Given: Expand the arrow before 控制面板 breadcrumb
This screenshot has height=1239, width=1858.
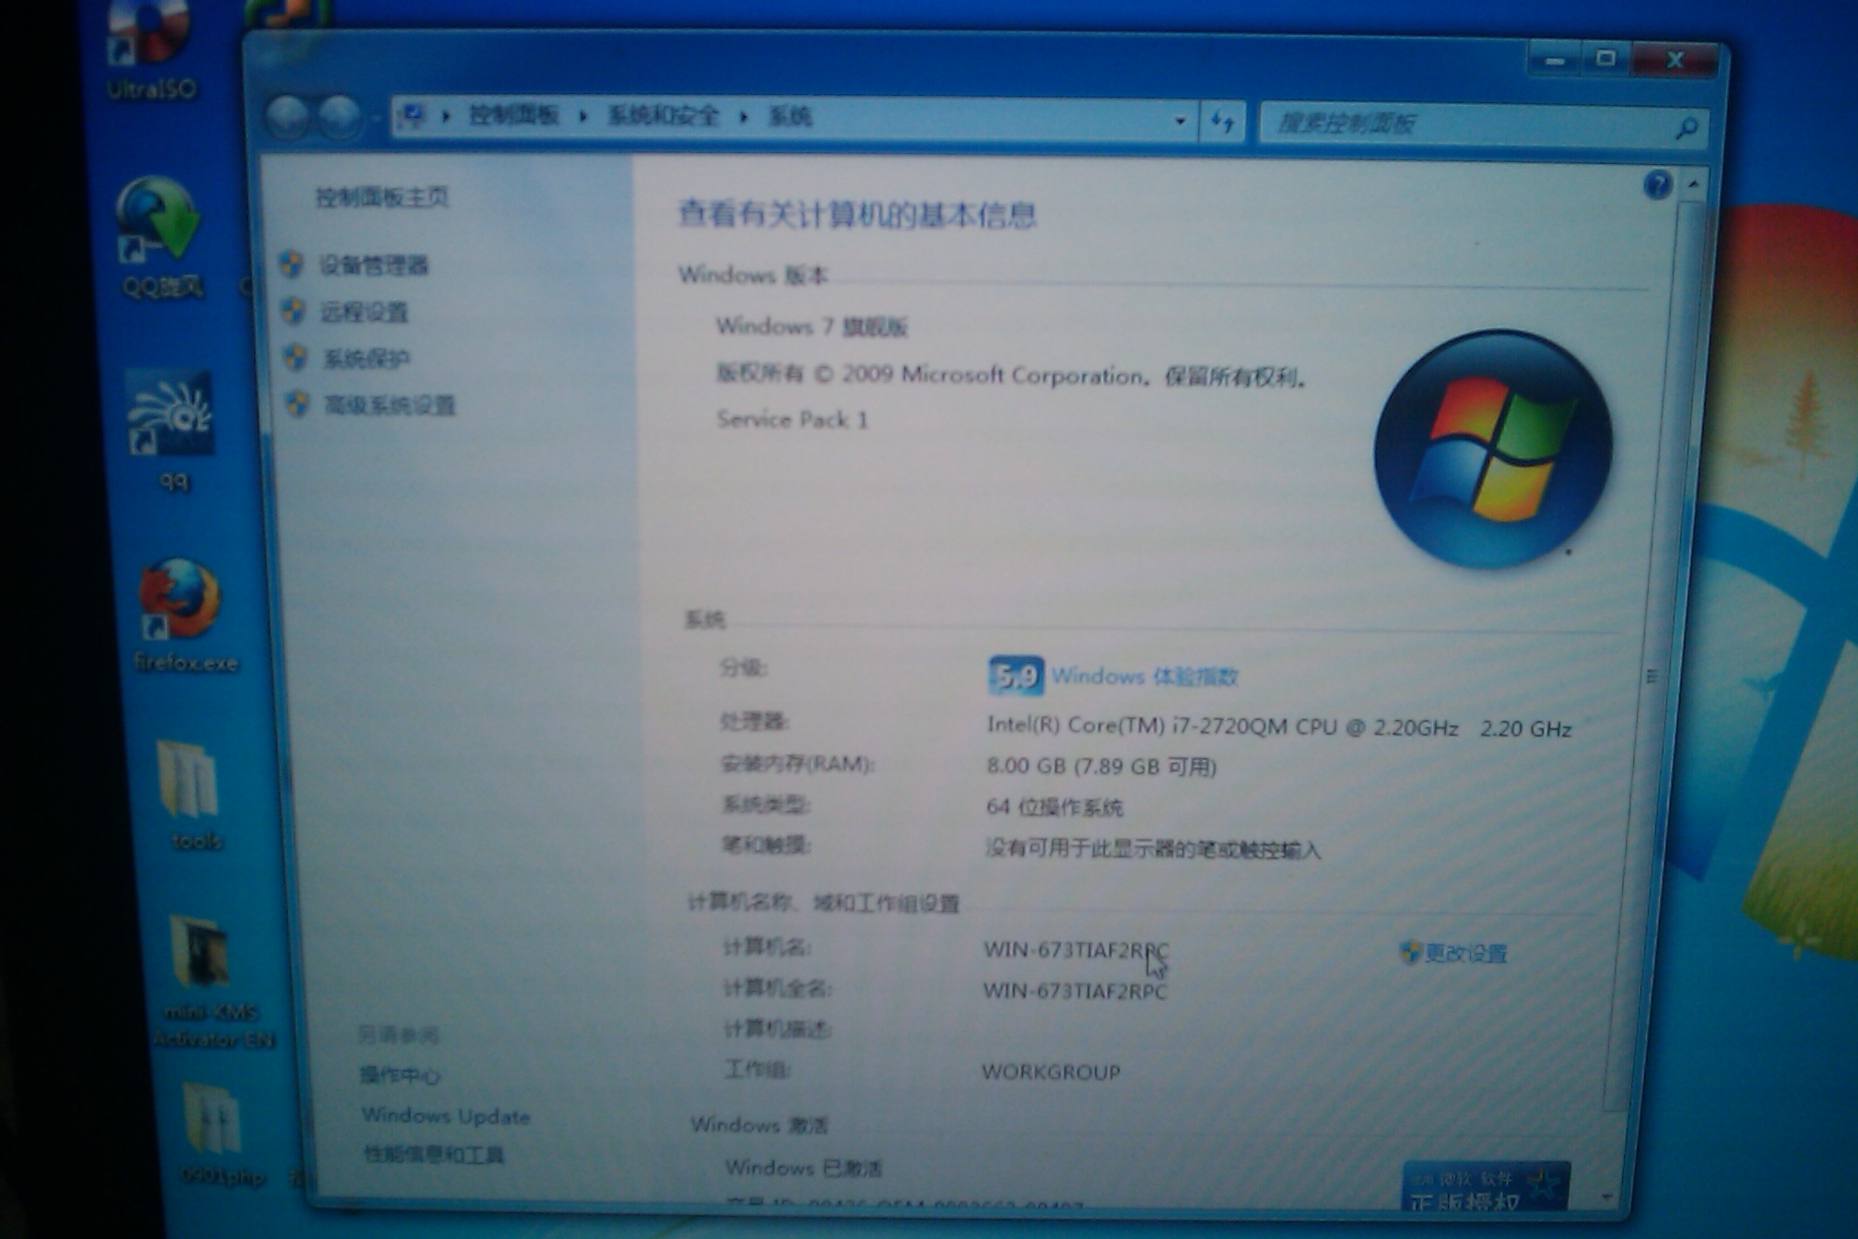Looking at the screenshot, I should [x=447, y=116].
